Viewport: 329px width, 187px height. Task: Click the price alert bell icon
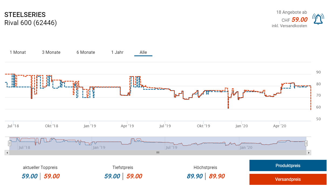tap(318, 19)
